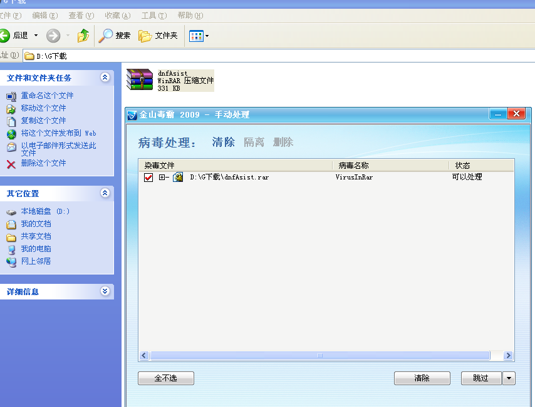This screenshot has width=535, height=407.
Task: Toggle the Folders (文件夹) toolbar button
Action: point(158,36)
